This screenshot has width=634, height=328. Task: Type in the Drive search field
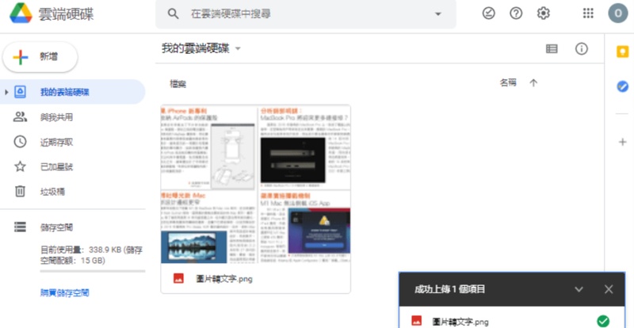pos(306,14)
